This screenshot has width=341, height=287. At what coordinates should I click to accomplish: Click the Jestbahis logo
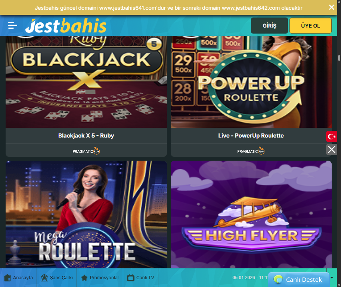tap(66, 26)
